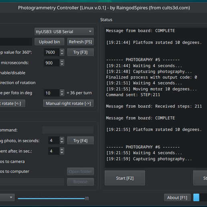This screenshot has height=207, width=207.
Task: Open the bottom-left dropdown arrow
Action: [x=11, y=197]
